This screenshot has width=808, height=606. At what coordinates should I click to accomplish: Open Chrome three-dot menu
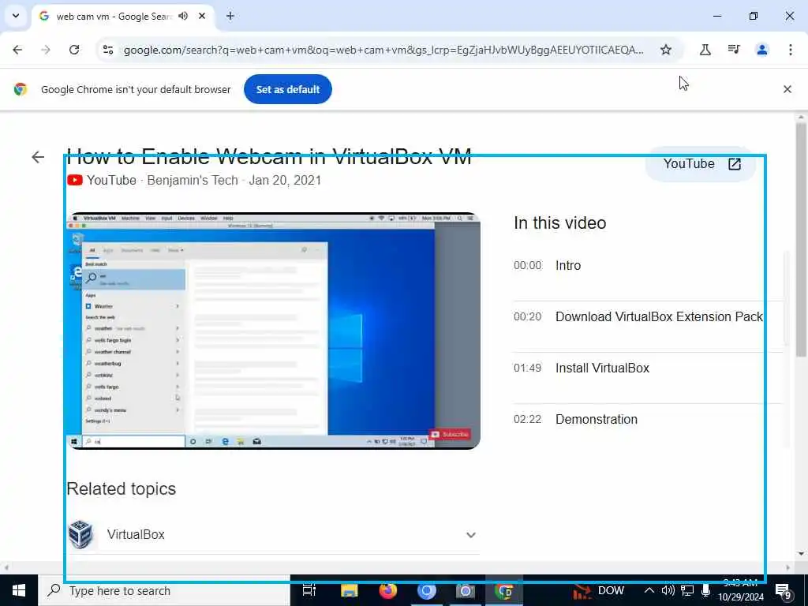(x=791, y=50)
